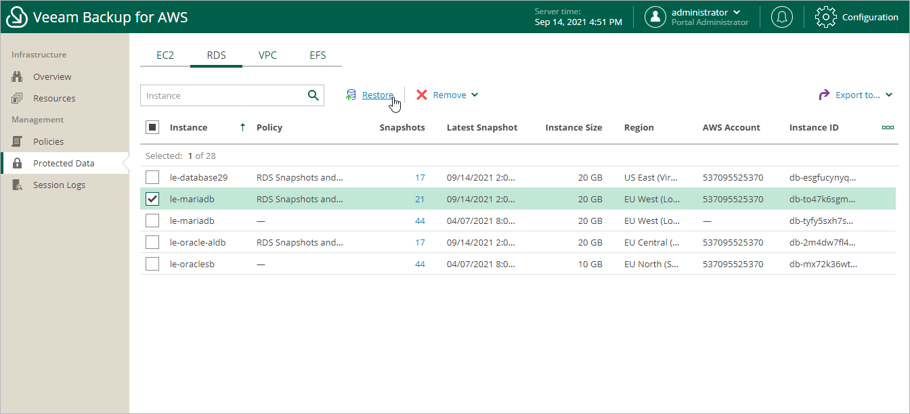This screenshot has height=414, width=910.
Task: Uncheck the selected le-mariadb checkbox
Action: click(152, 199)
